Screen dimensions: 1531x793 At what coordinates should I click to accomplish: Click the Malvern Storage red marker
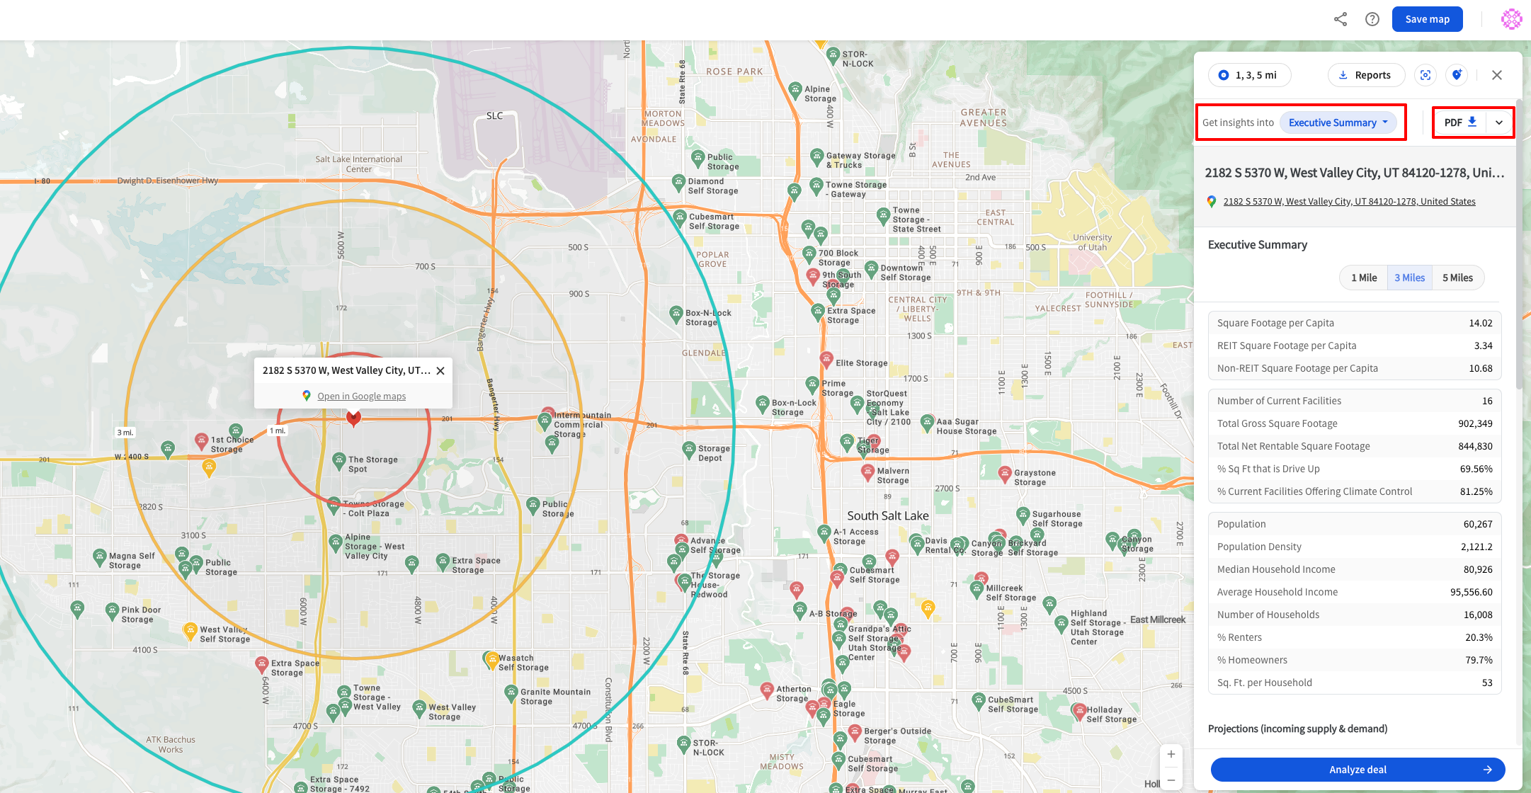(867, 472)
